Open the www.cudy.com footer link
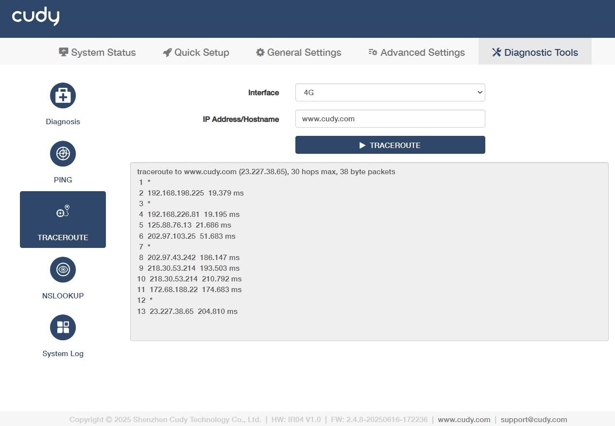The image size is (615, 426). pos(464,420)
